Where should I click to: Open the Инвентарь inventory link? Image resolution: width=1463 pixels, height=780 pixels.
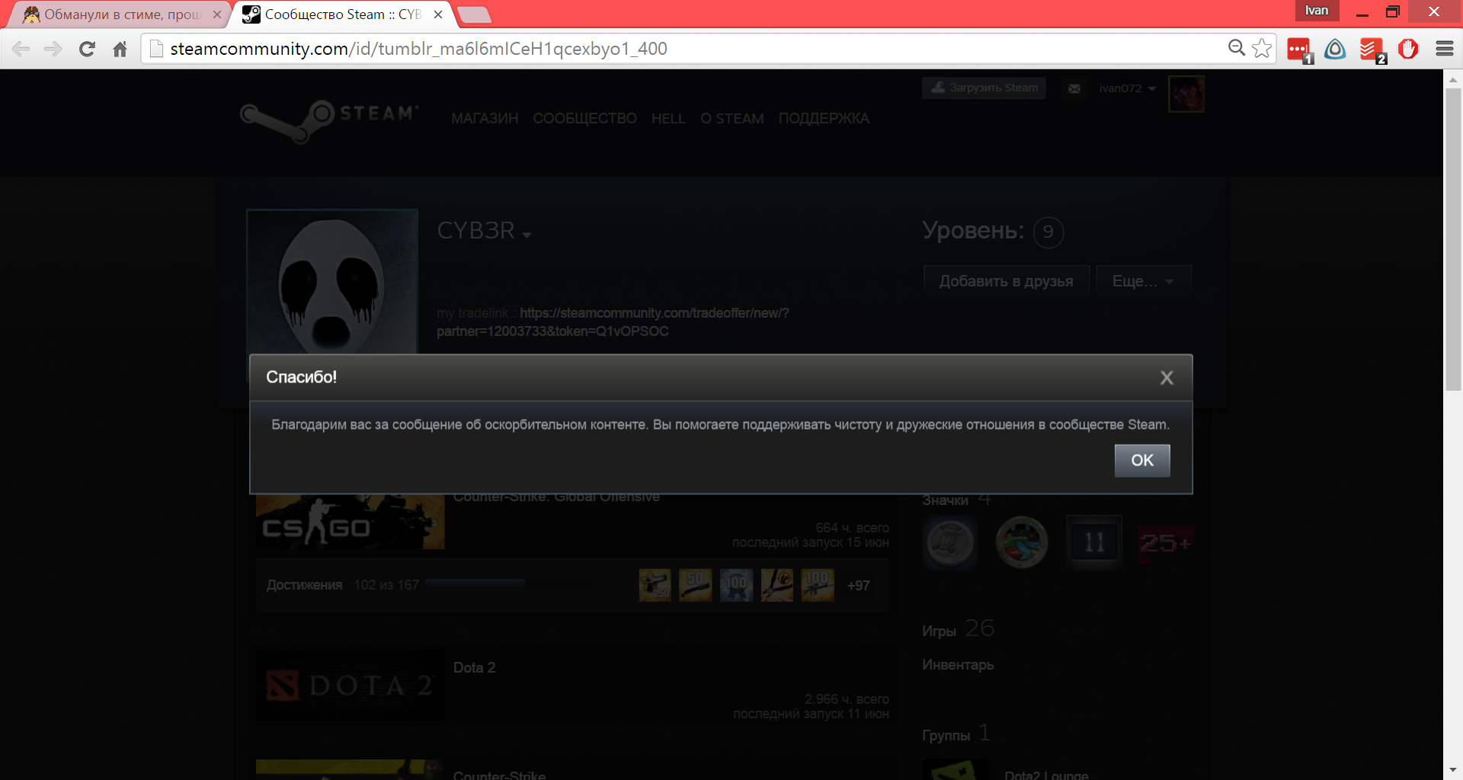pyautogui.click(x=958, y=665)
